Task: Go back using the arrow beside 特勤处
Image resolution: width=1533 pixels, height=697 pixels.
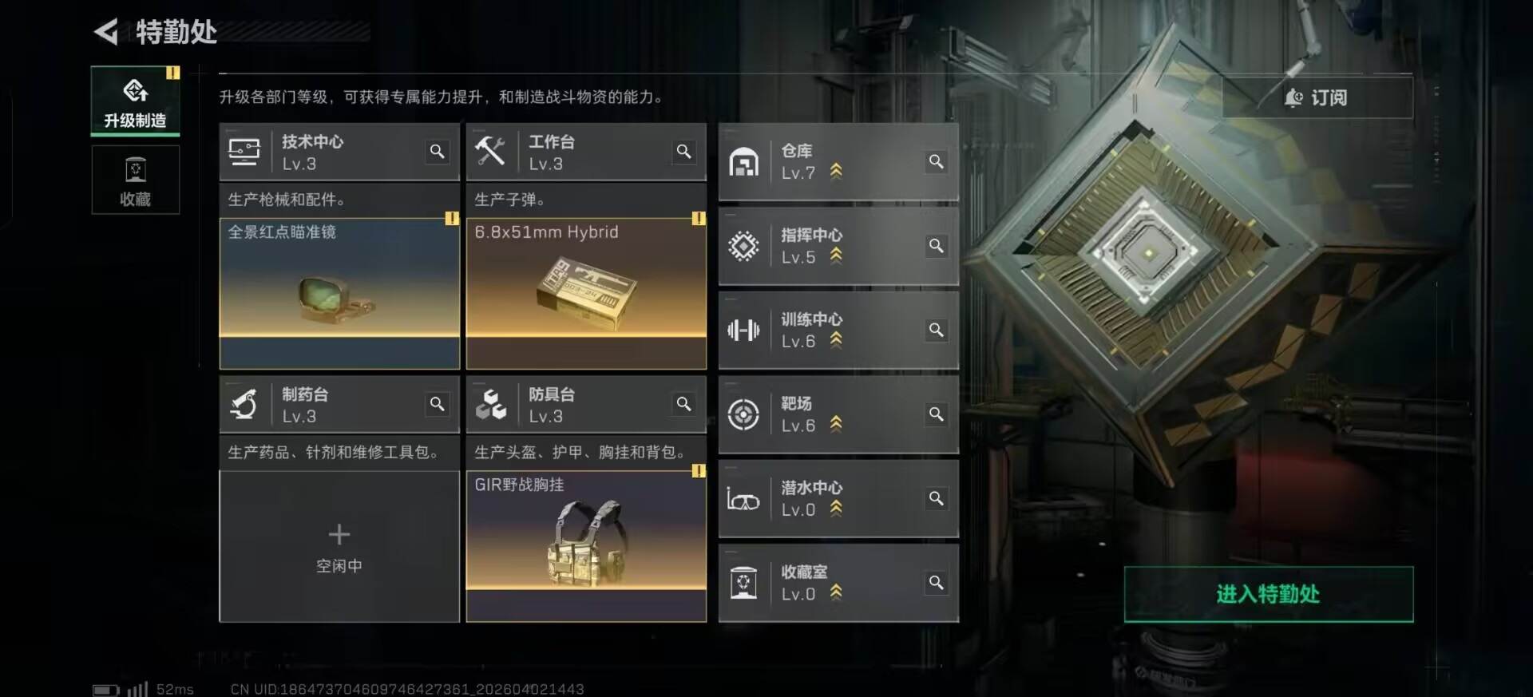Action: click(106, 32)
